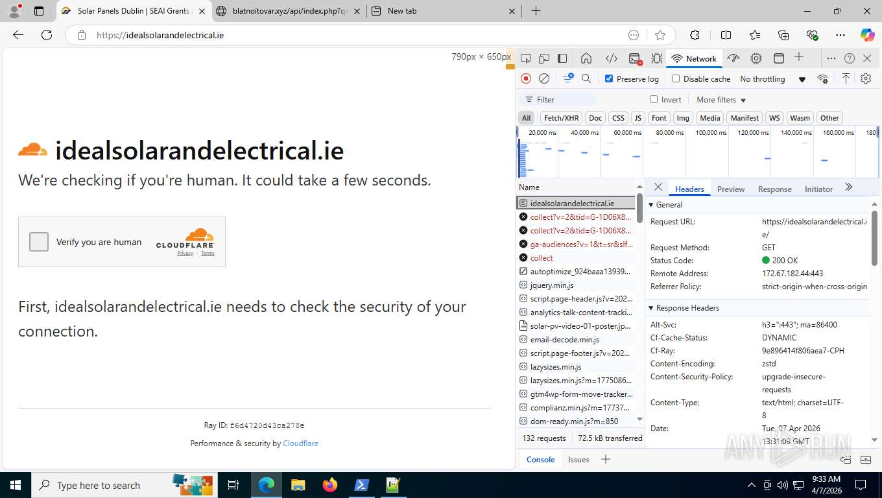Open Network settings gear
The width and height of the screenshot is (882, 498).
coord(866,78)
